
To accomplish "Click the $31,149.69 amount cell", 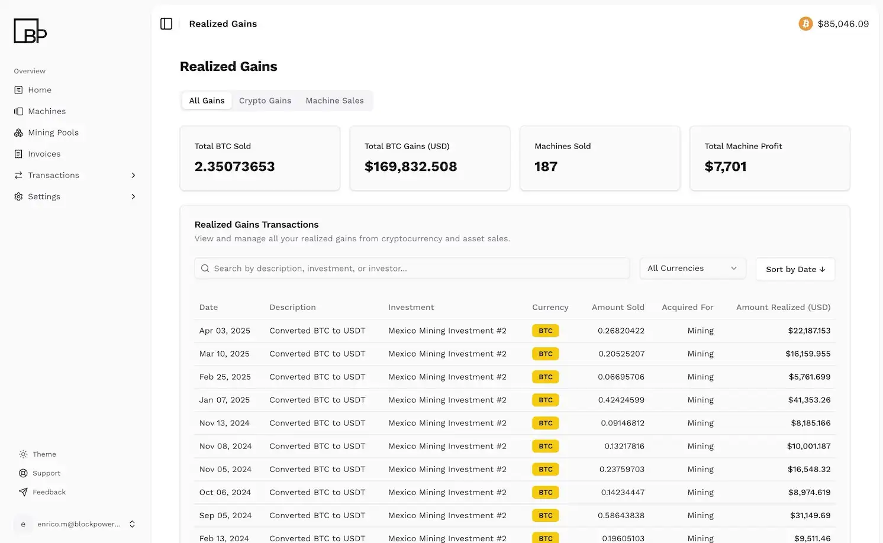I will [810, 515].
